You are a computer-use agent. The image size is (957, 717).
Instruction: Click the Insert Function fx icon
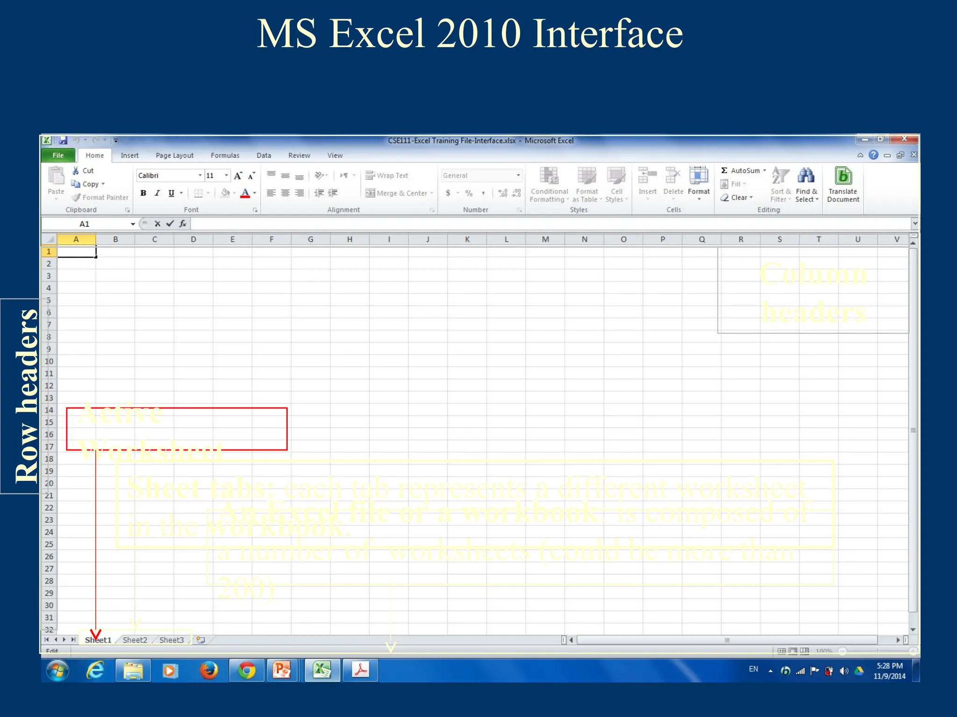[x=183, y=224]
